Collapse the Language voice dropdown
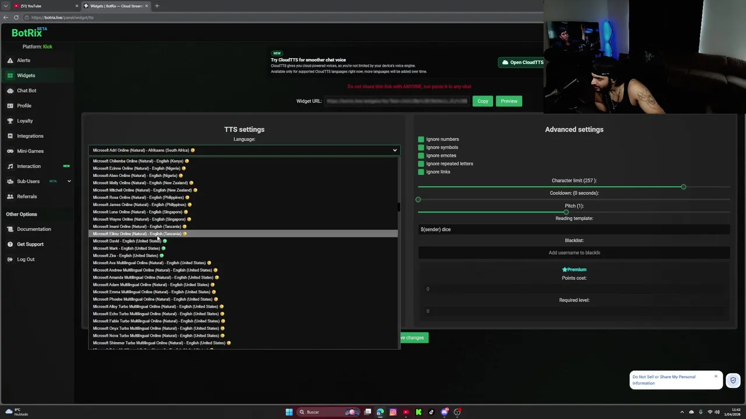The width and height of the screenshot is (746, 419). pyautogui.click(x=244, y=150)
